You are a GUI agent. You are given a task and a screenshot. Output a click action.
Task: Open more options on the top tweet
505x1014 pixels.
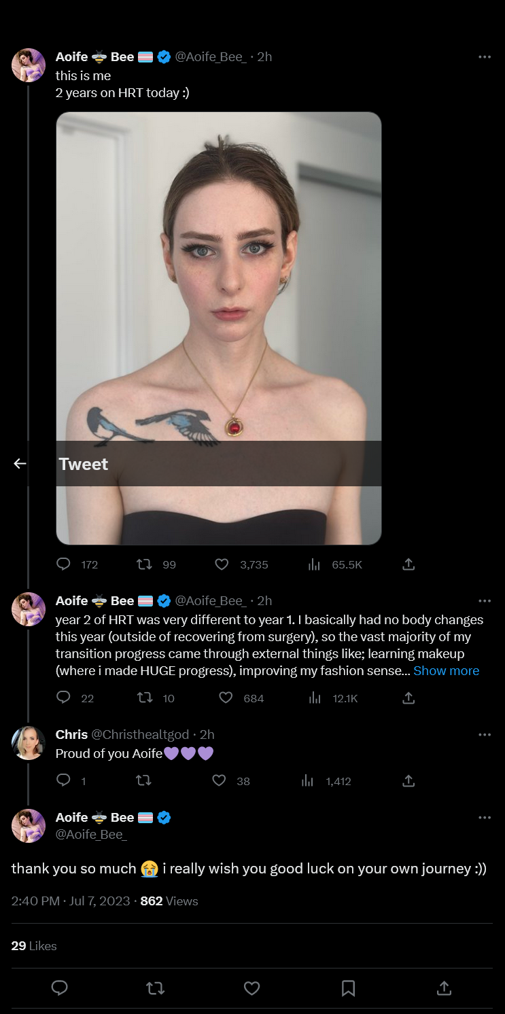pyautogui.click(x=484, y=57)
